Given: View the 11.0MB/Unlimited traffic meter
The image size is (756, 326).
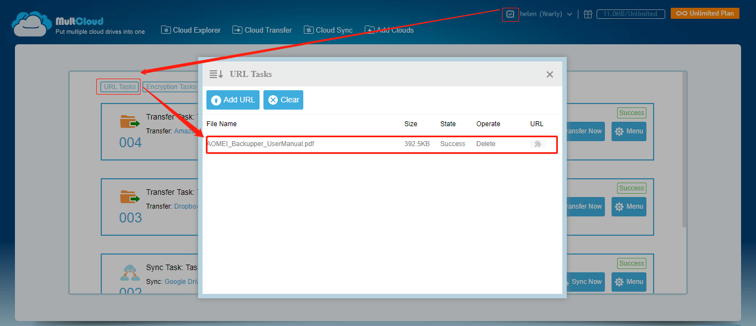Looking at the screenshot, I should [630, 14].
